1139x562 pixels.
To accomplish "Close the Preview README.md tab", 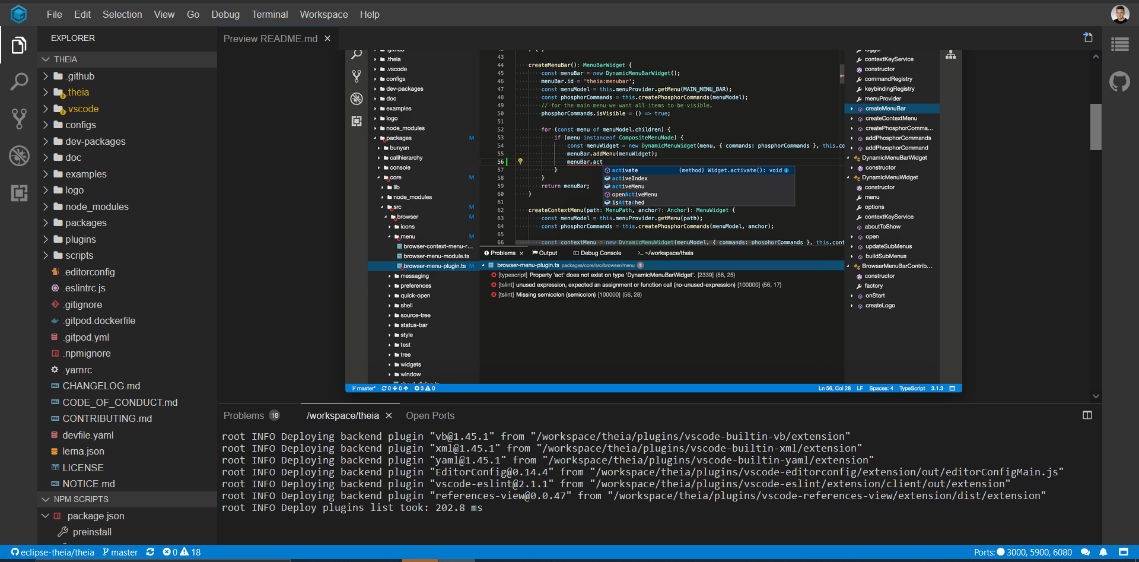I will [327, 38].
